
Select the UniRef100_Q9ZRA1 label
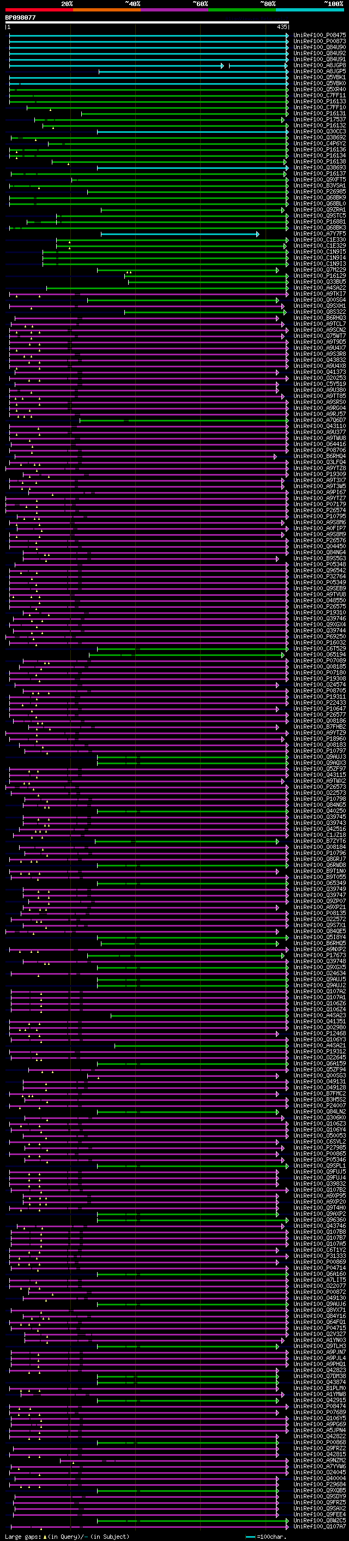pos(320,210)
